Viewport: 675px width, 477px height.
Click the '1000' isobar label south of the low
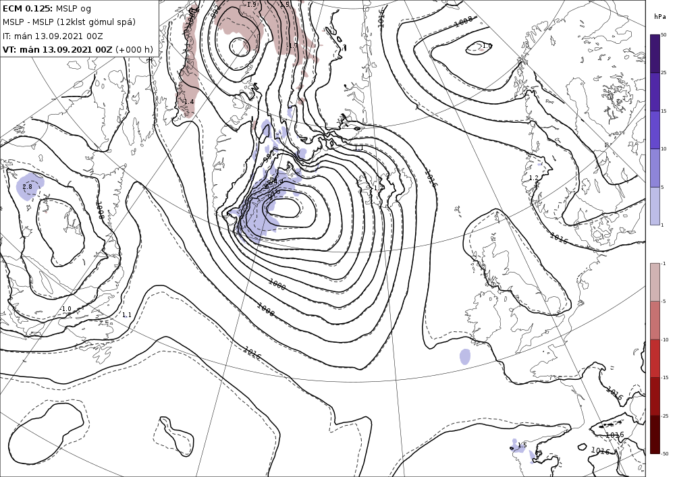[x=277, y=284]
